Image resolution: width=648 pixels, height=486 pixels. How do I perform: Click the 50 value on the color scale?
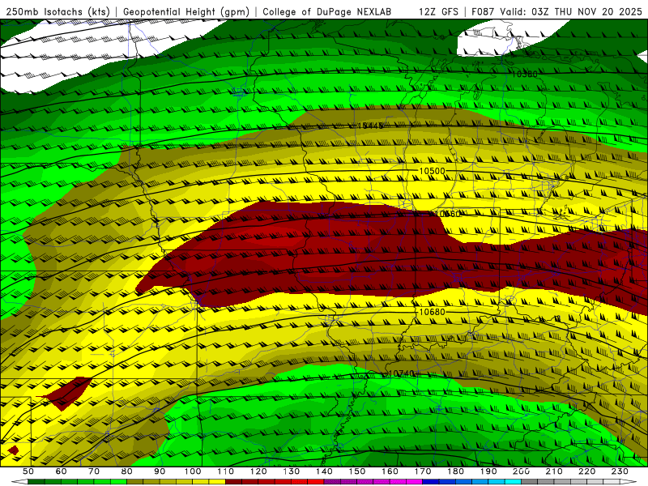point(28,471)
